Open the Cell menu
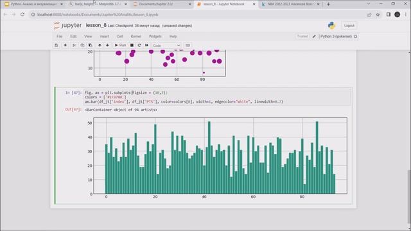The image size is (411, 231). coord(120,37)
